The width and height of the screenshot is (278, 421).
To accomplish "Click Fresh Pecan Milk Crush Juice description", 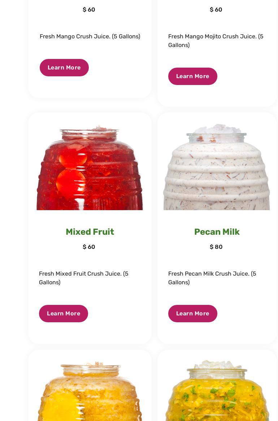I will pos(212,278).
